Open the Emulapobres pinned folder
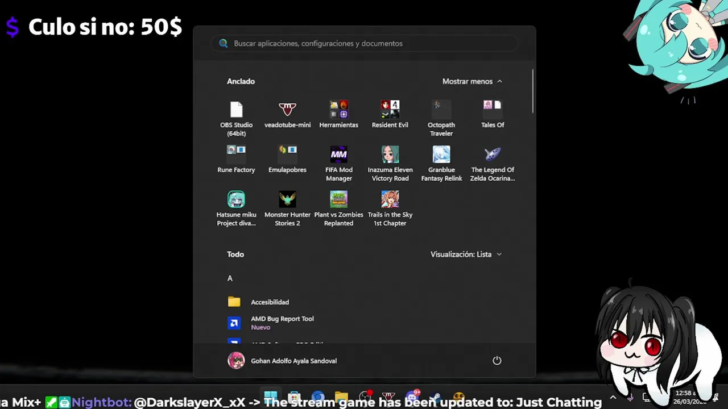 click(x=287, y=160)
